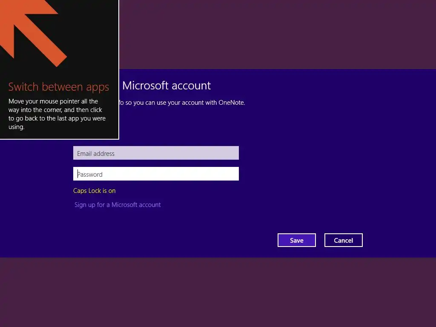The width and height of the screenshot is (436, 327).
Task: Focus the Password input field
Action: click(x=156, y=174)
